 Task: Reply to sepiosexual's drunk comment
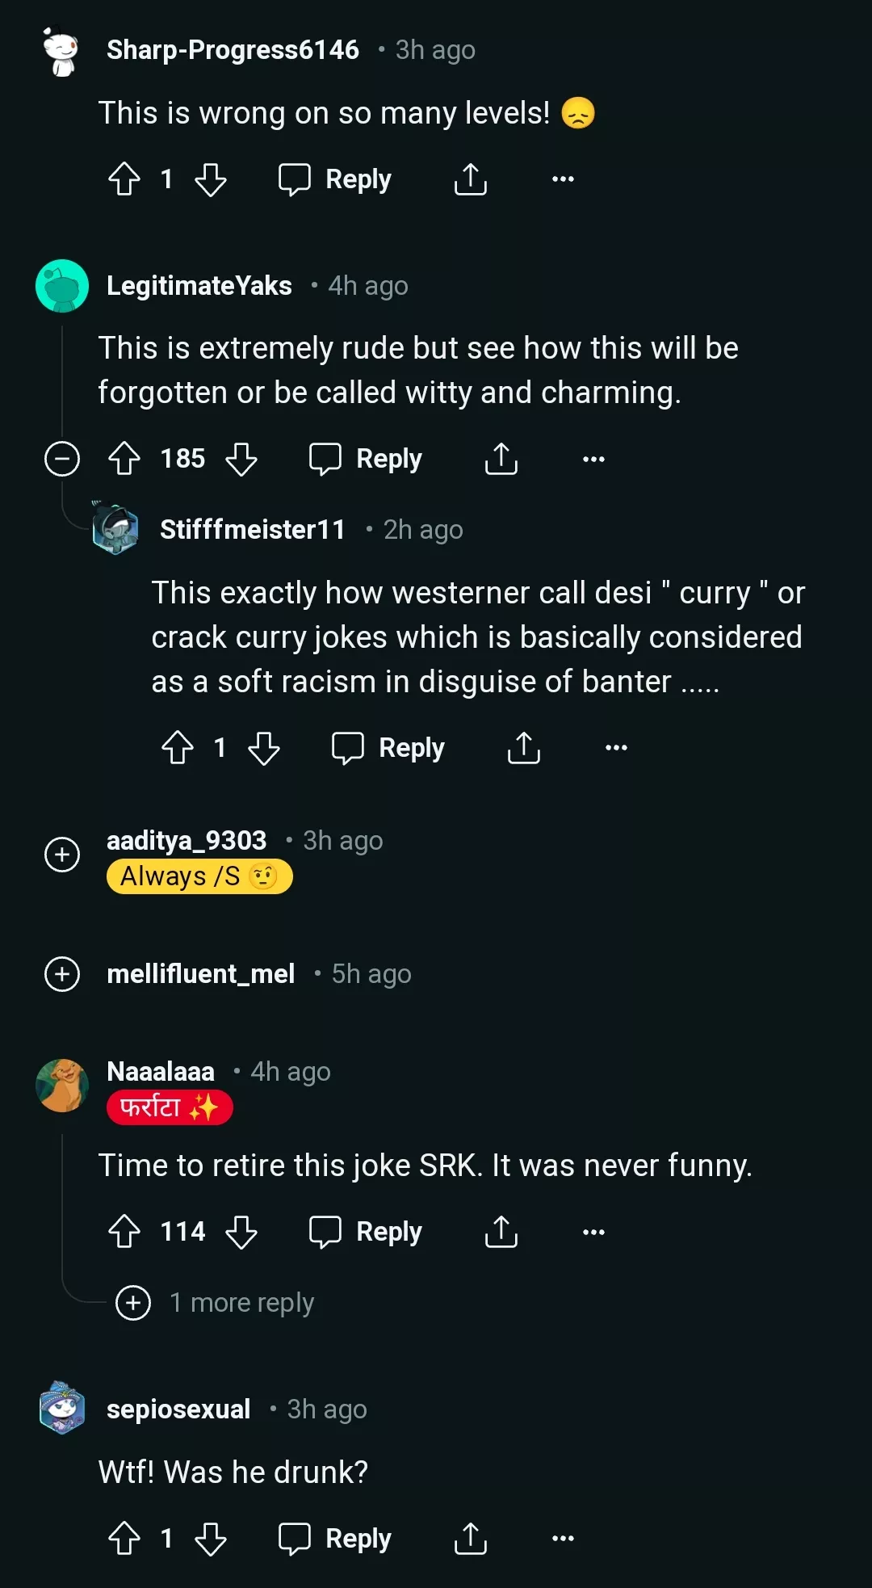pyautogui.click(x=336, y=1537)
